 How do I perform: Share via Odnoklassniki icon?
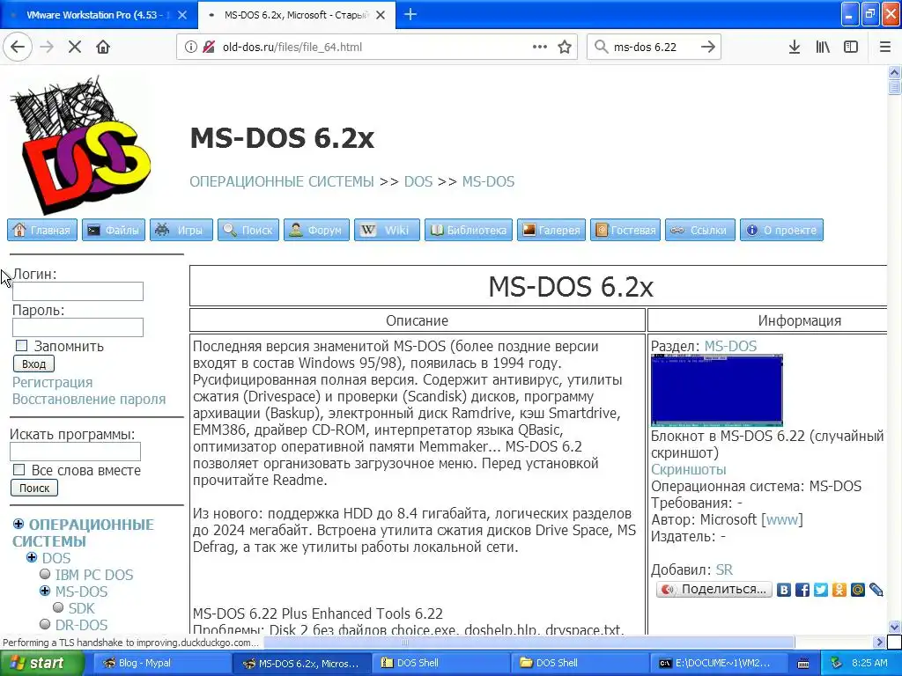(x=839, y=590)
